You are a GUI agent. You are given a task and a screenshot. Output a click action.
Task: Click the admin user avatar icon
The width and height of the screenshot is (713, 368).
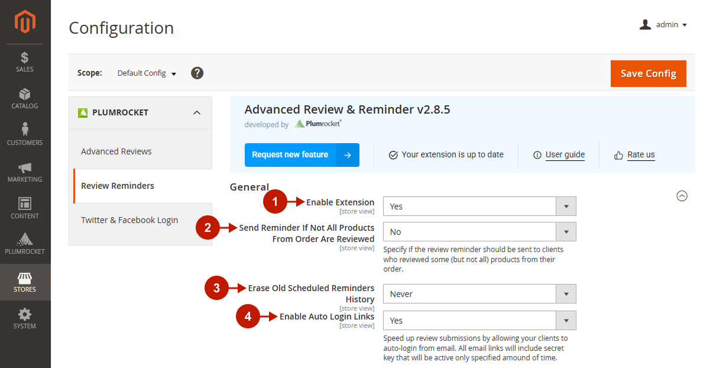[x=646, y=24]
